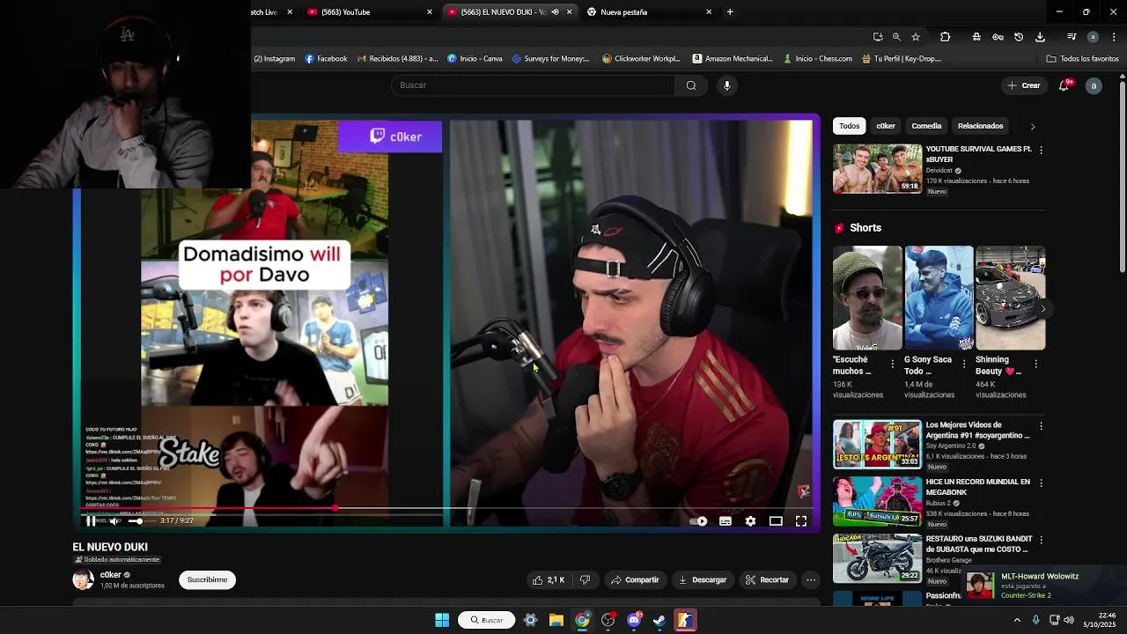Select the Relacionados filter chip
Screen dimensions: 1127x634
click(x=980, y=126)
